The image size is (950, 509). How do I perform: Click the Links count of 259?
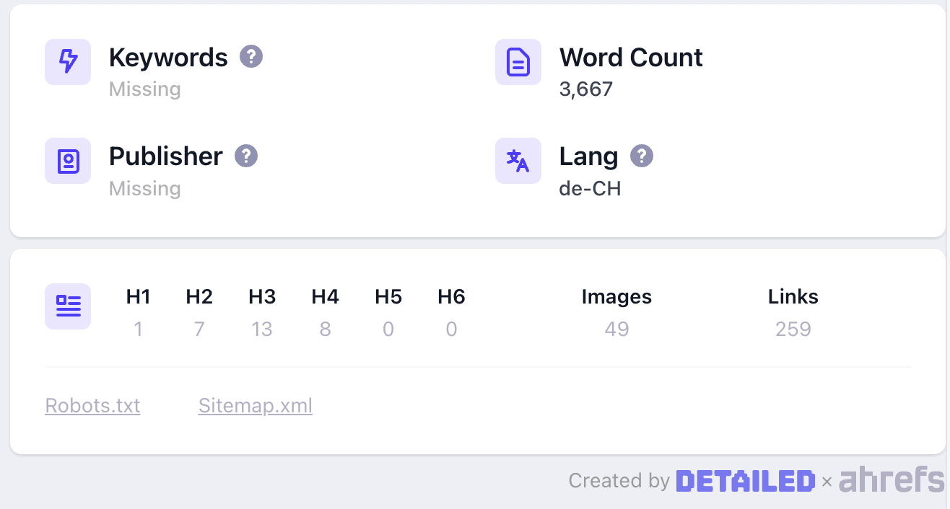pos(793,329)
